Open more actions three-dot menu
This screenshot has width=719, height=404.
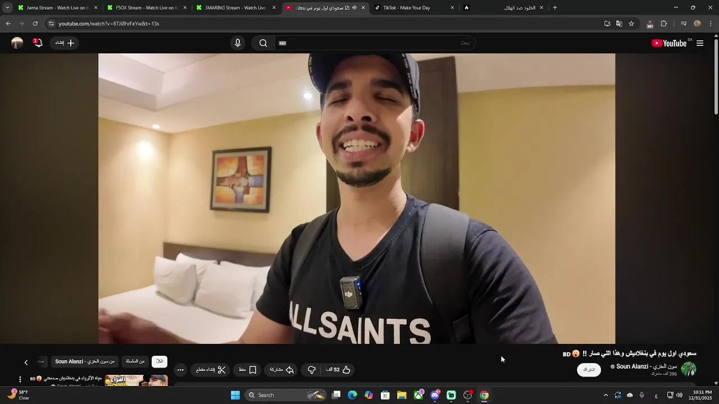click(180, 370)
